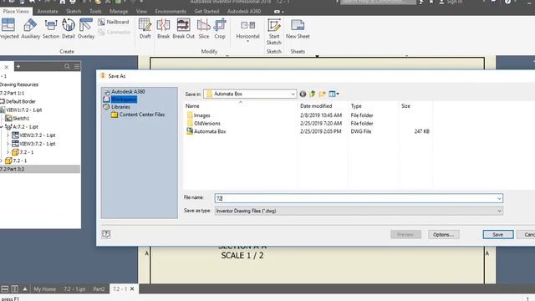
Task: Select the Section view tool
Action: tap(51, 28)
